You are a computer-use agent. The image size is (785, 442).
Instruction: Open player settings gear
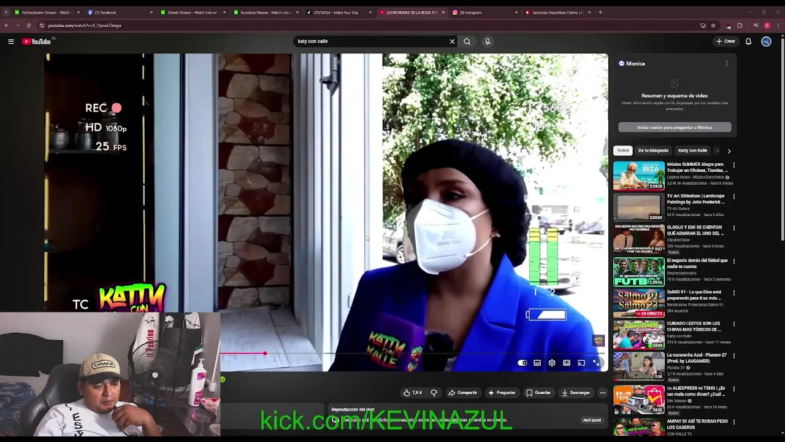pyautogui.click(x=552, y=363)
